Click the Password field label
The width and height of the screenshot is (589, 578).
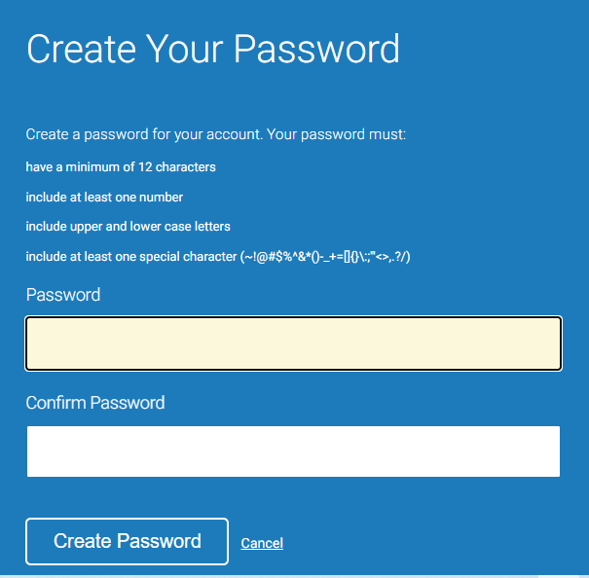(x=63, y=295)
